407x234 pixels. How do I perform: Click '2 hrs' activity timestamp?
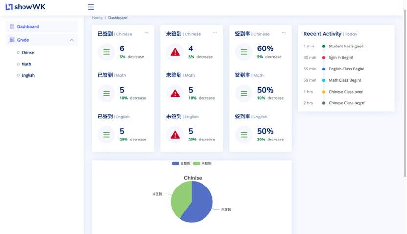[308, 103]
